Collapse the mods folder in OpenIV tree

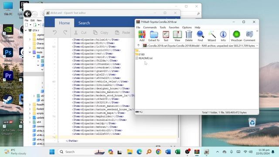point(30,52)
